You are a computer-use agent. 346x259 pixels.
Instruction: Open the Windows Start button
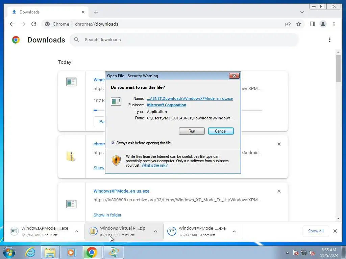[9, 252]
